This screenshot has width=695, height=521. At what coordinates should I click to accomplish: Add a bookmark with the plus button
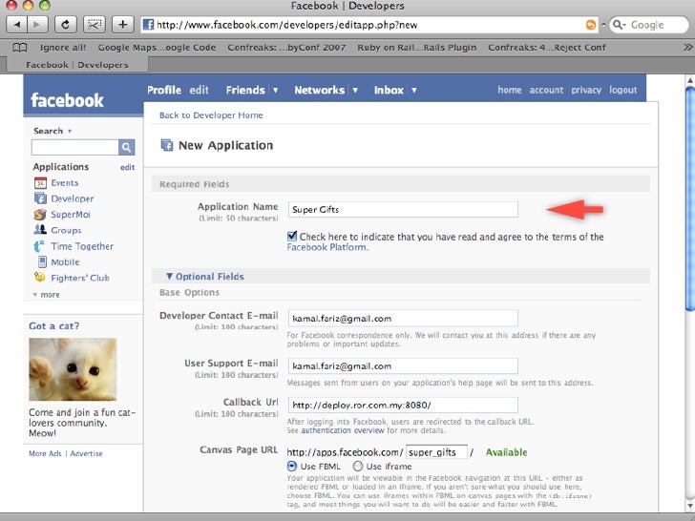(123, 25)
